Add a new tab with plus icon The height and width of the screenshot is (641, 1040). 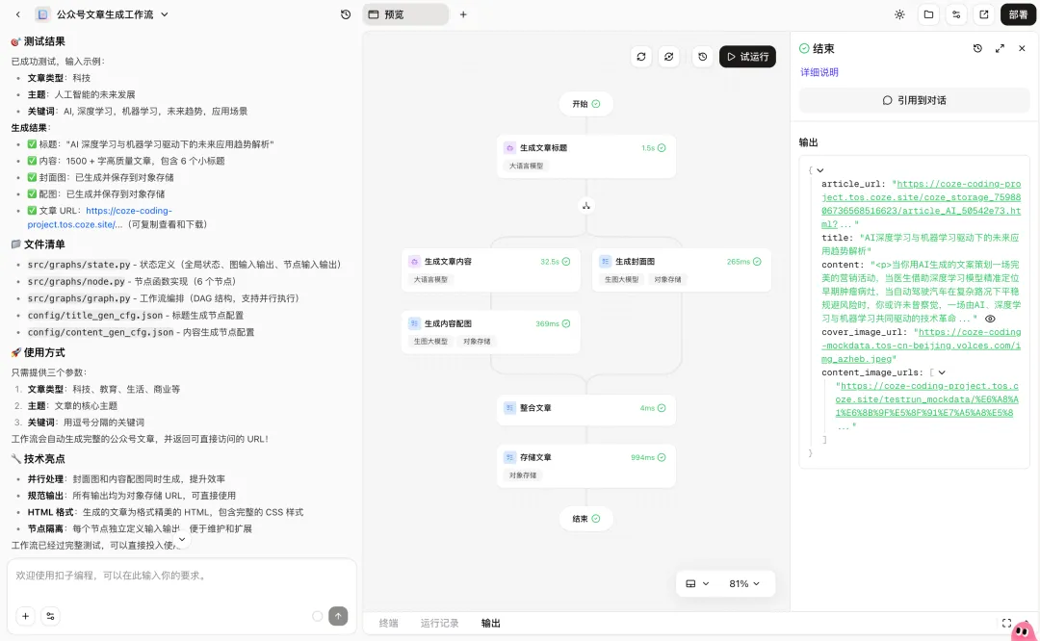pyautogui.click(x=463, y=14)
